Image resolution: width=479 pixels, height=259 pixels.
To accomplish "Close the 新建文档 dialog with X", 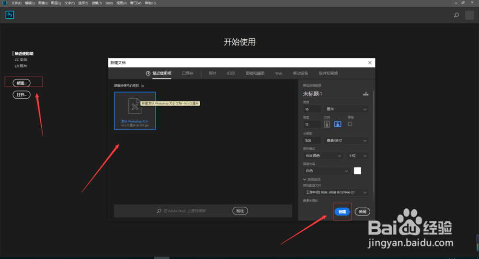I will (x=370, y=63).
